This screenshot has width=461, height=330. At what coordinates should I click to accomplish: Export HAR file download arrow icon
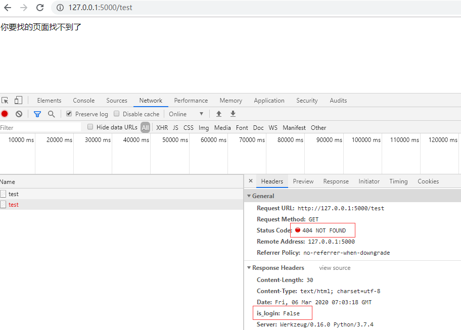[x=233, y=114]
